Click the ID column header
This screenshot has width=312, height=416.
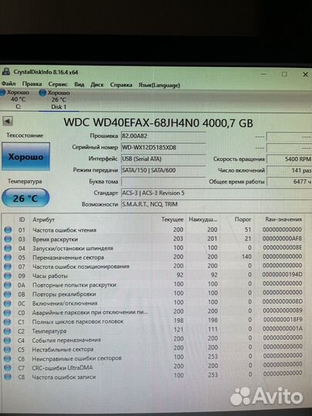22,220
